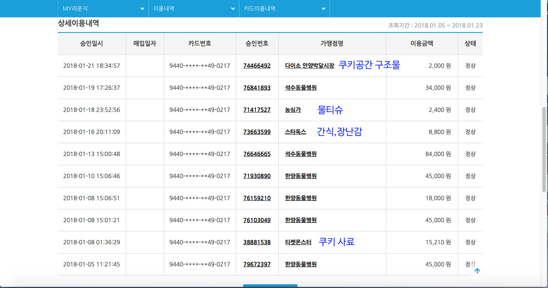Open approval number 79672397
The width and height of the screenshot is (548, 288).
257,264
